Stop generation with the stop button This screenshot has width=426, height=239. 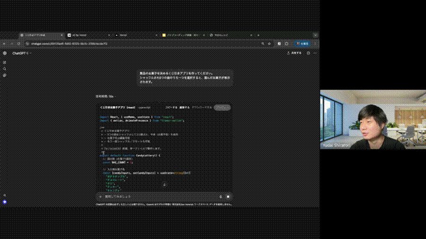click(x=228, y=197)
